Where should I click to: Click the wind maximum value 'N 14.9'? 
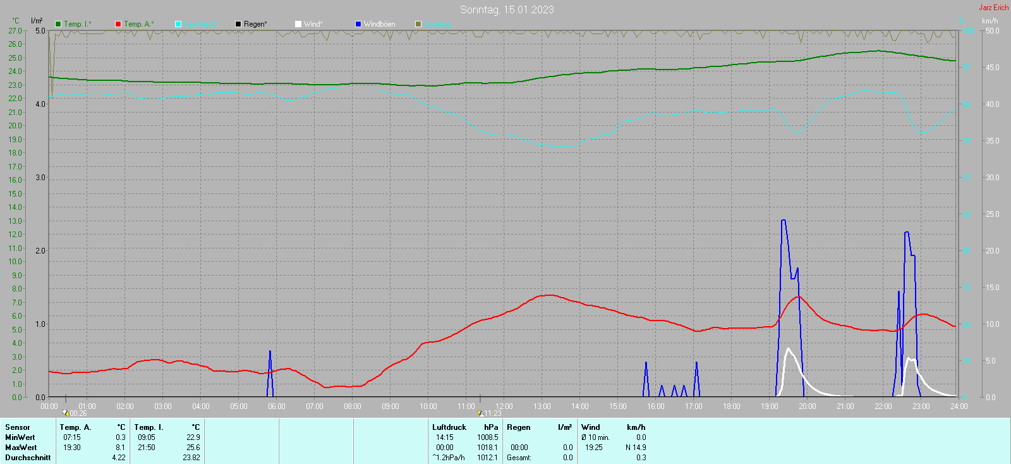click(636, 448)
